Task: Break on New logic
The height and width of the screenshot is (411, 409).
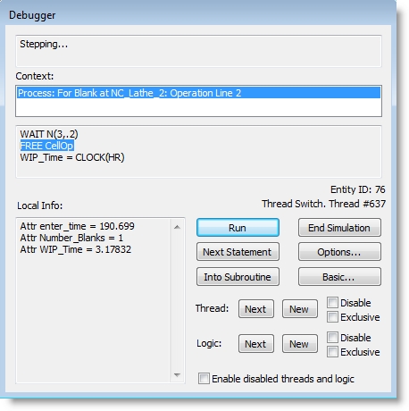Action: pos(300,344)
